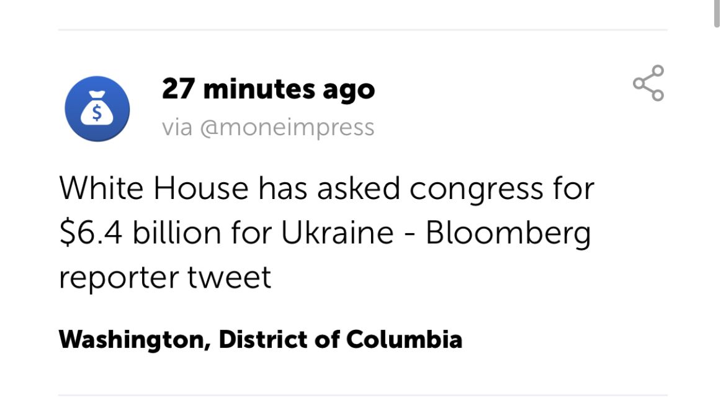Click the word "Ukraine" in the headline
The height and width of the screenshot is (416, 726).
[x=338, y=232]
